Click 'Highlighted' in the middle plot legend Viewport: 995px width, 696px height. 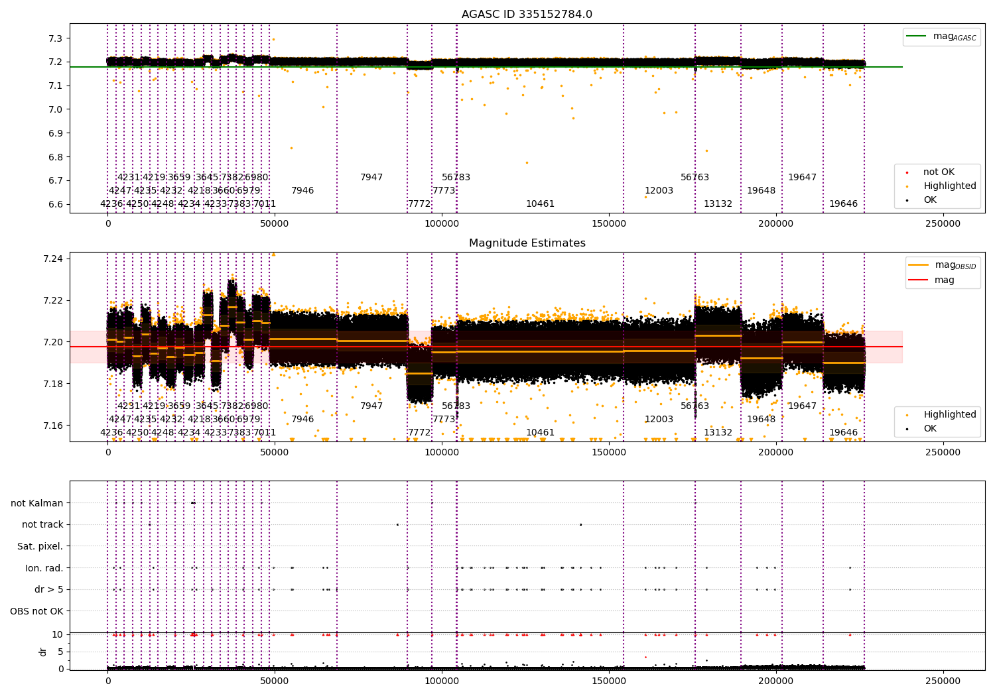tap(950, 415)
